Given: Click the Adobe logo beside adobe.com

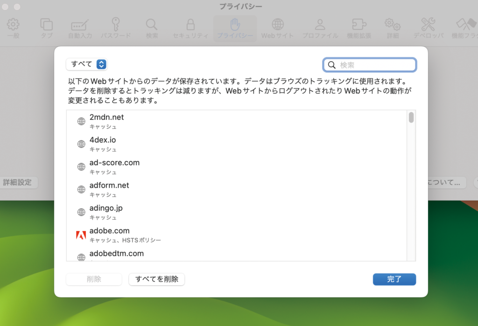Looking at the screenshot, I should point(81,235).
